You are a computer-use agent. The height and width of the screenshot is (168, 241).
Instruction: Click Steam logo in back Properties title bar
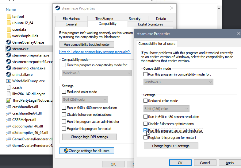(x=58, y=8)
